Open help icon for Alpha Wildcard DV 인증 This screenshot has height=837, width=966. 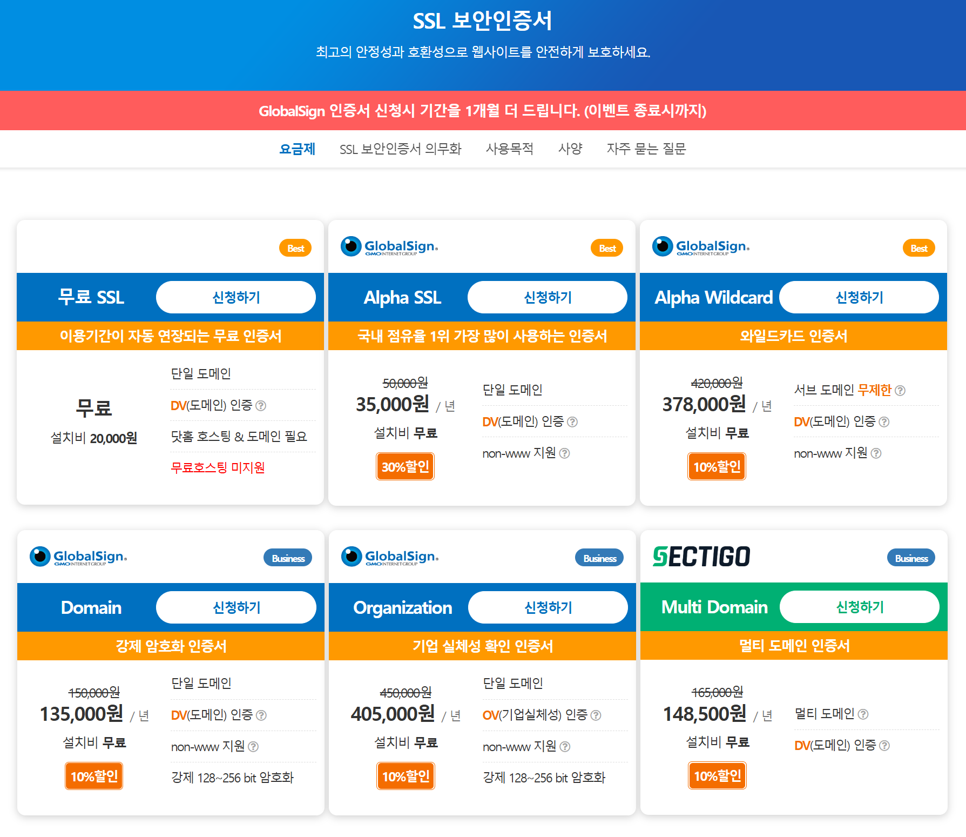click(884, 422)
